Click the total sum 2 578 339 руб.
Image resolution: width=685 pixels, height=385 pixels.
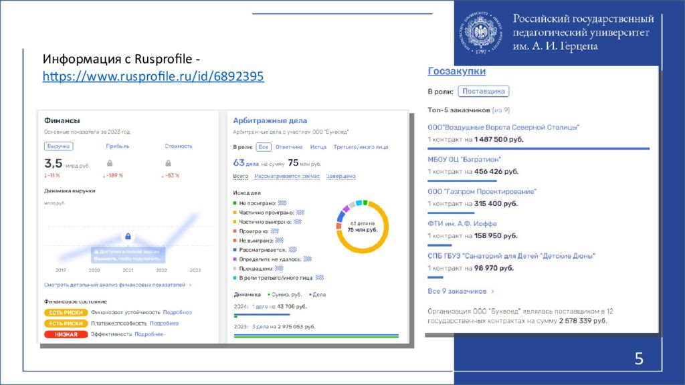(x=583, y=321)
